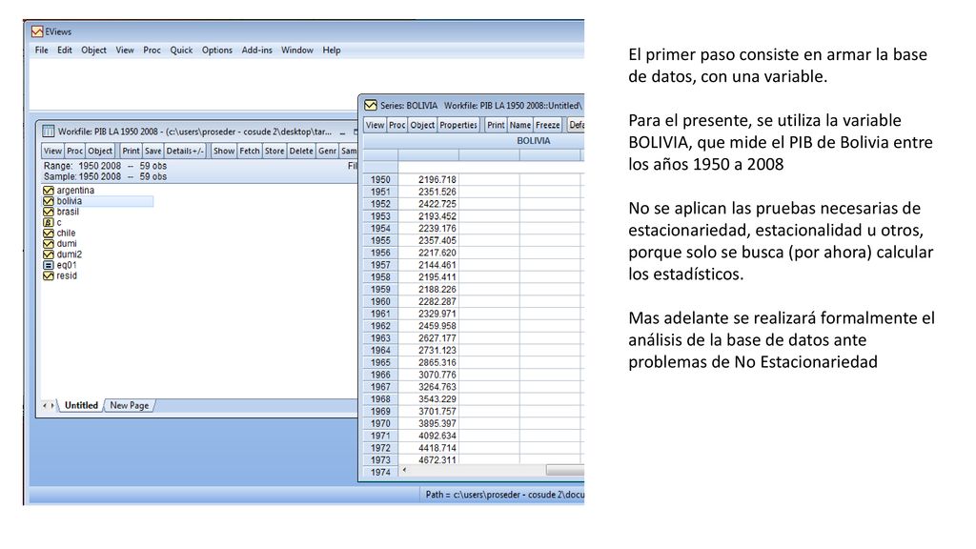
Task: Open the Proc menu in menu bar
Action: 152,50
